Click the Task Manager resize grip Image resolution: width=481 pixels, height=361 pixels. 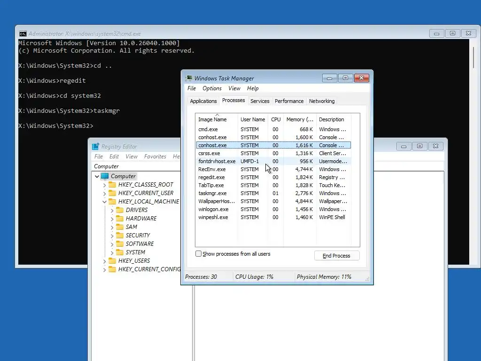click(367, 279)
